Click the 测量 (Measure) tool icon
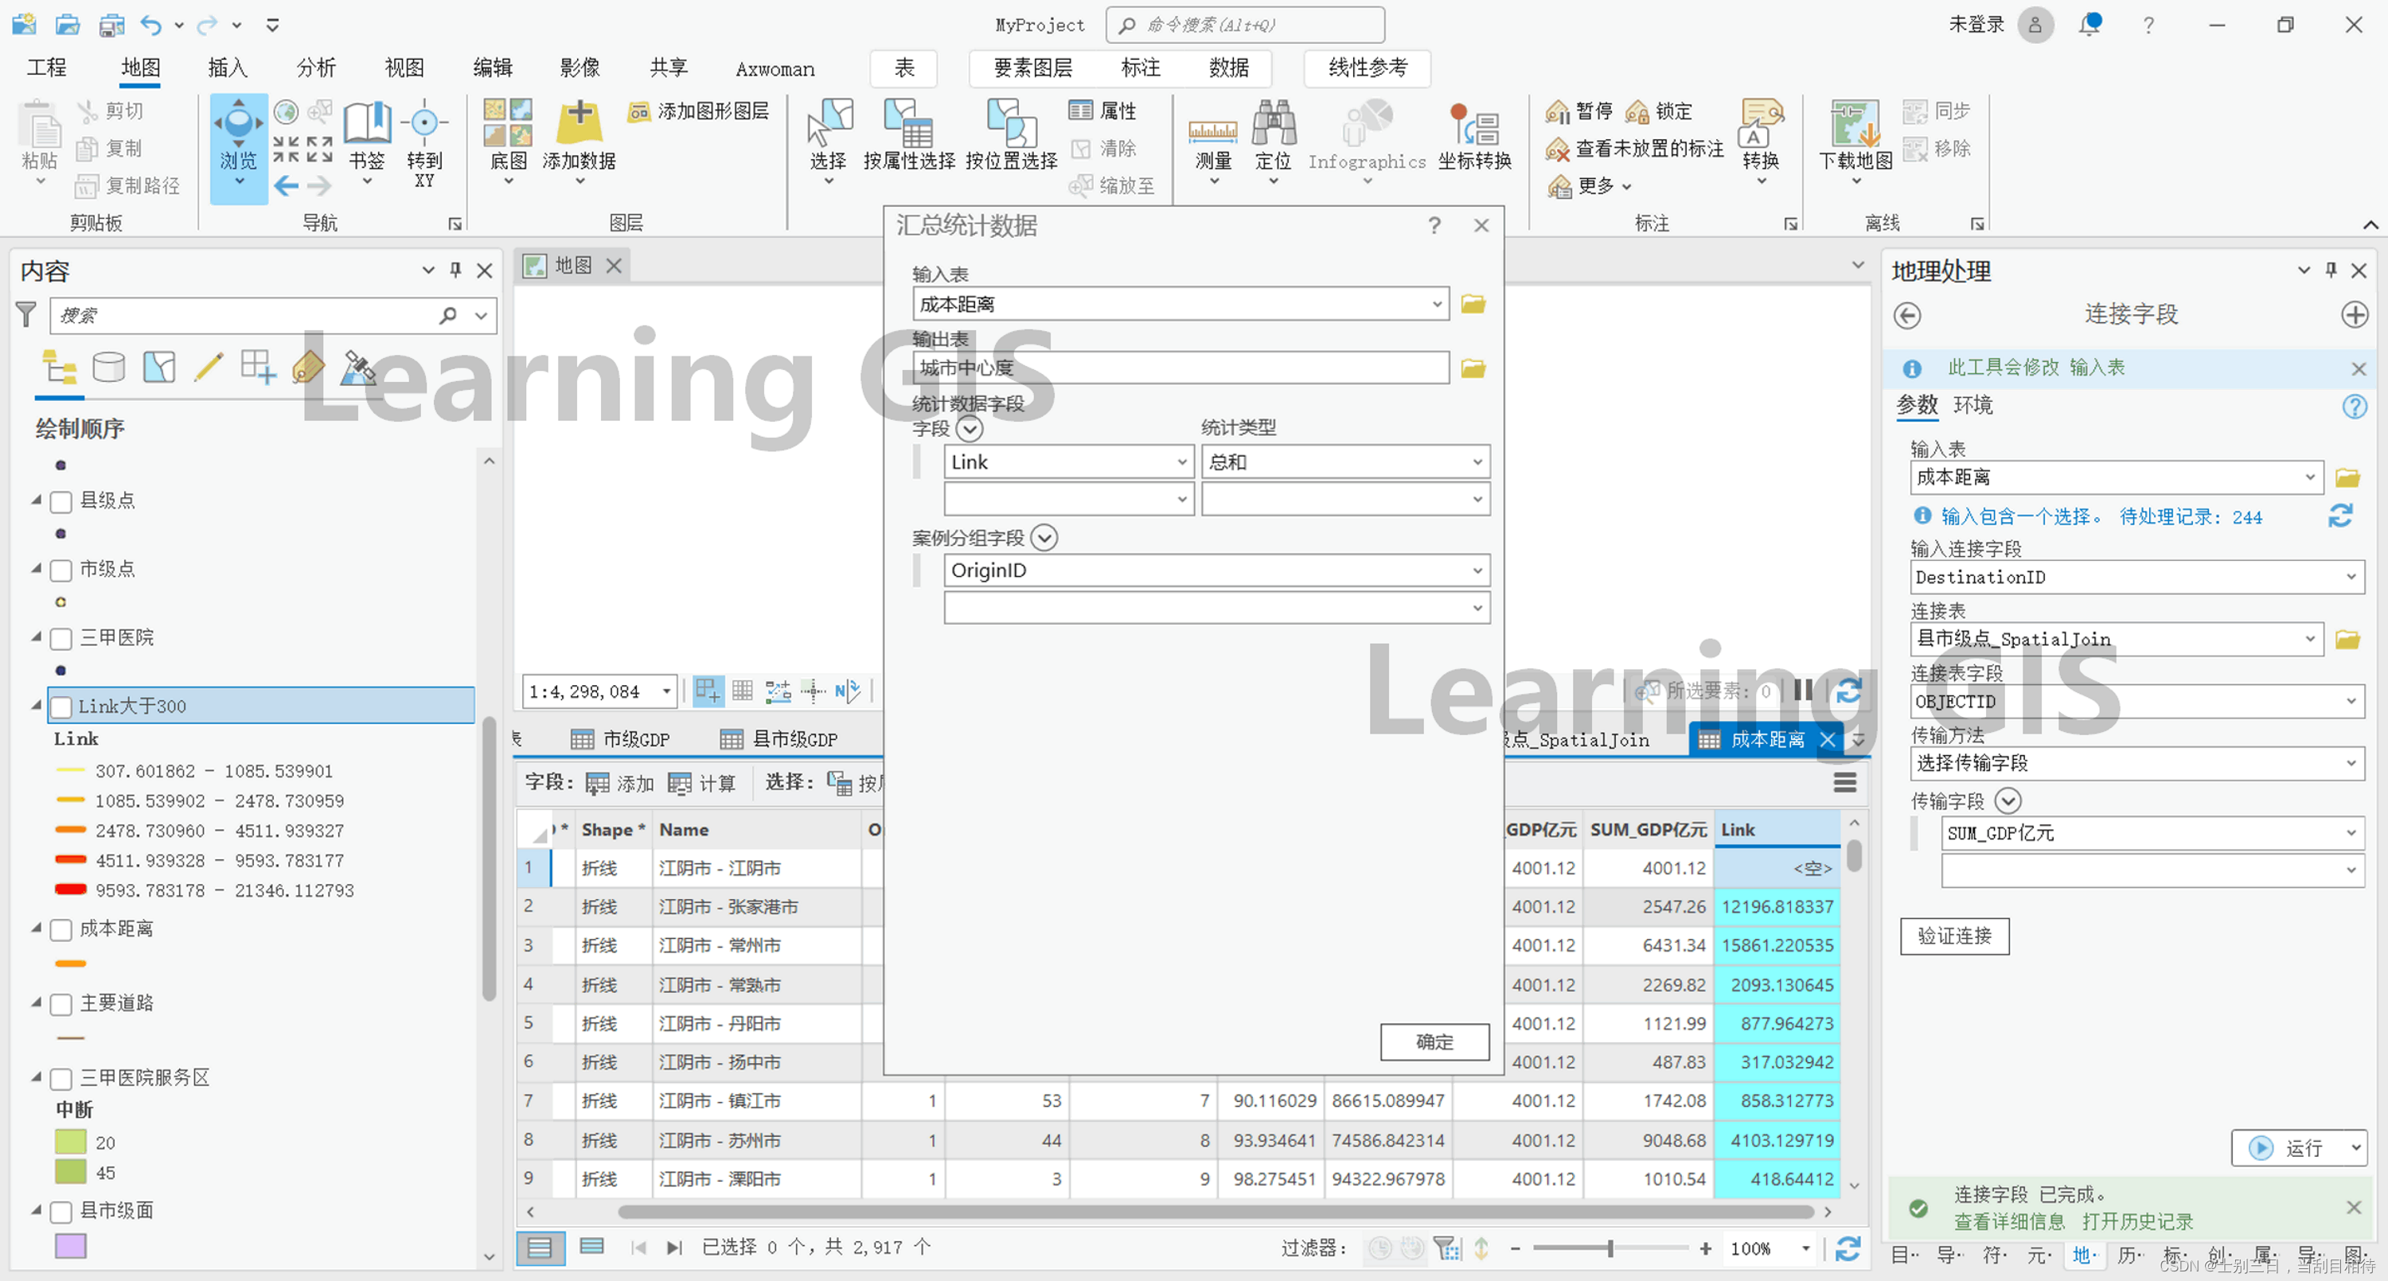The width and height of the screenshot is (2388, 1281). pyautogui.click(x=1212, y=128)
